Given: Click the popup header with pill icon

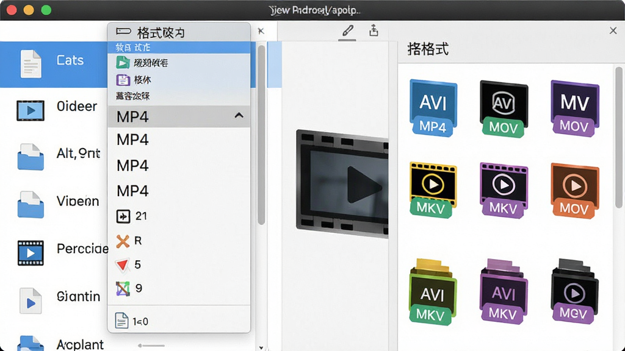Looking at the screenshot, I should (x=179, y=32).
